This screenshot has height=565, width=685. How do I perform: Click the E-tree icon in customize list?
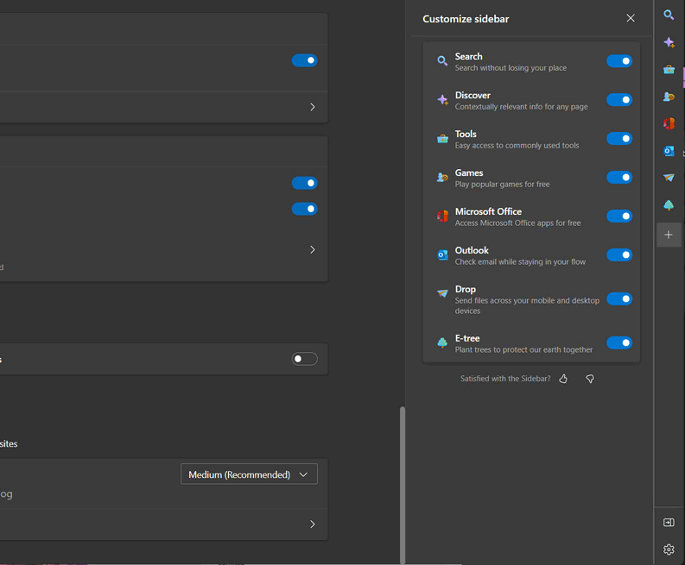click(x=442, y=342)
